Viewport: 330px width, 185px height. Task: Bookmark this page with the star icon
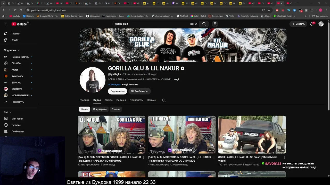269,10
